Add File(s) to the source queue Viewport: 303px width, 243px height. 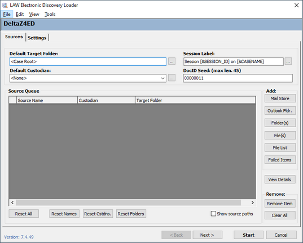(280, 135)
